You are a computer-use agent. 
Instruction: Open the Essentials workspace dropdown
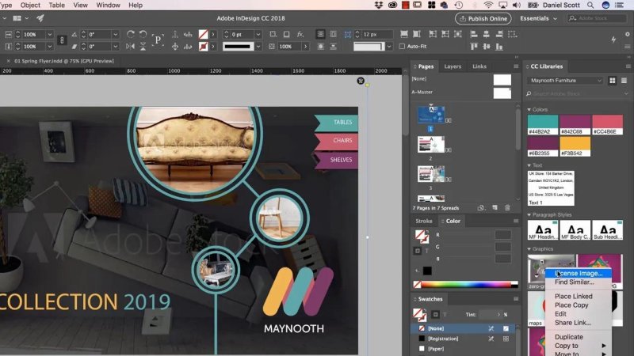(539, 18)
